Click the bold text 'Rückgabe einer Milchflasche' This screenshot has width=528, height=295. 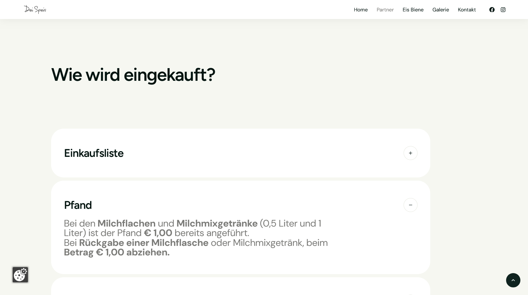tap(143, 243)
